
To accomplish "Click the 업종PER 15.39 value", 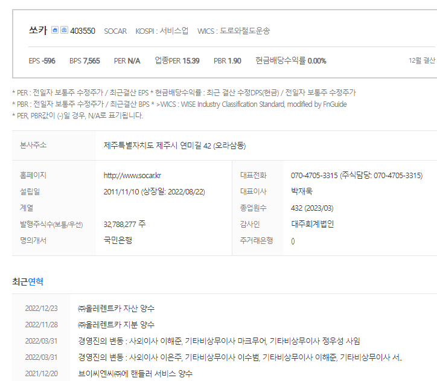I will pos(177,61).
